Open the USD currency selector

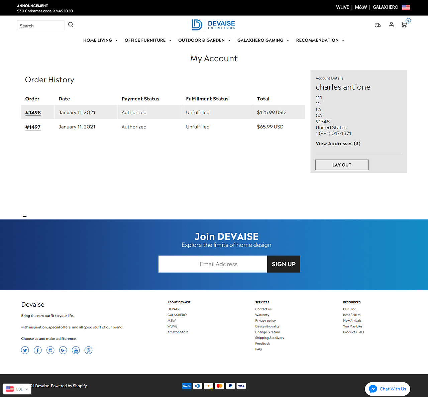tap(17, 389)
